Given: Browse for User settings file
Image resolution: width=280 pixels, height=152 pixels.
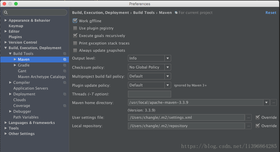Looking at the screenshot, I should tap(248, 117).
